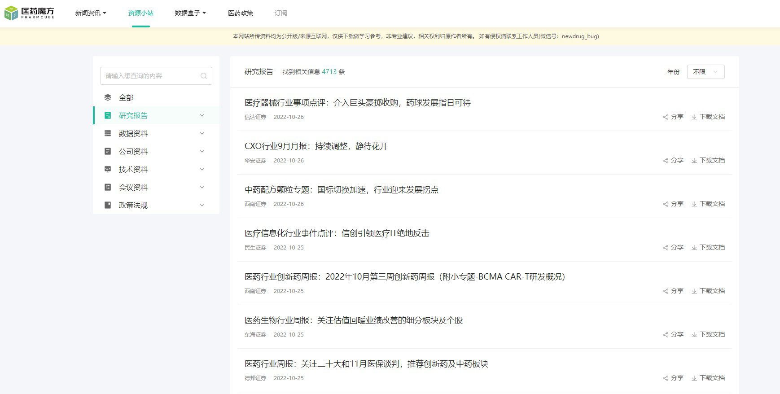780x394 pixels.
Task: Click the PharmCube logo
Action: [x=29, y=13]
